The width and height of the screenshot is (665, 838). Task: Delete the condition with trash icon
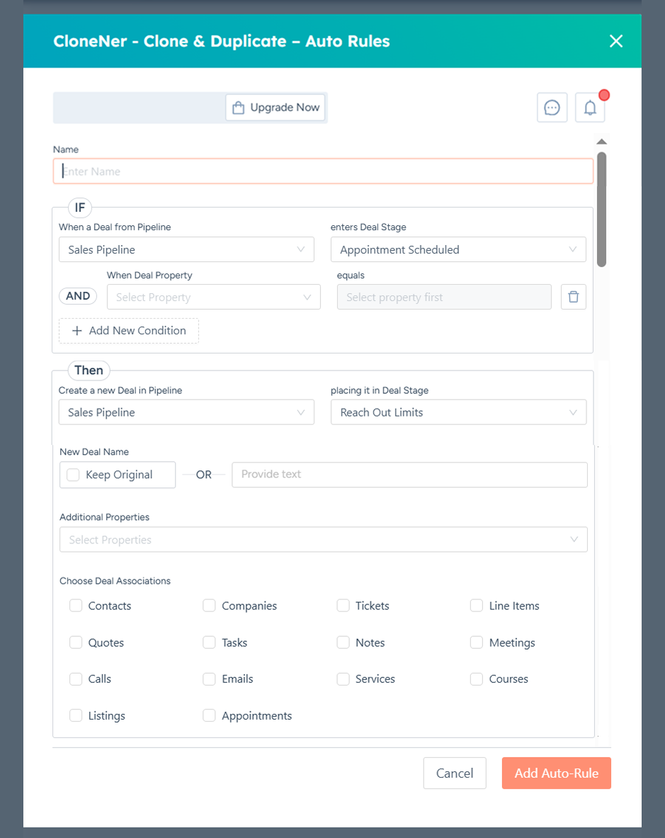click(573, 297)
